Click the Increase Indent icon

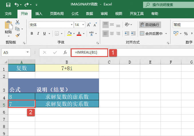click(x=134, y=33)
